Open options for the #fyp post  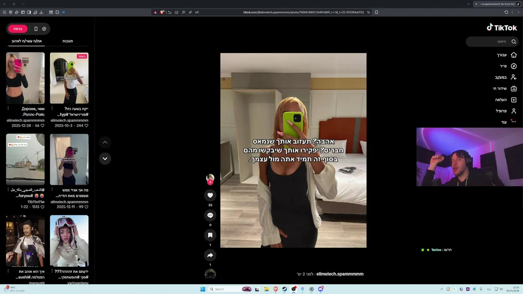point(52,109)
